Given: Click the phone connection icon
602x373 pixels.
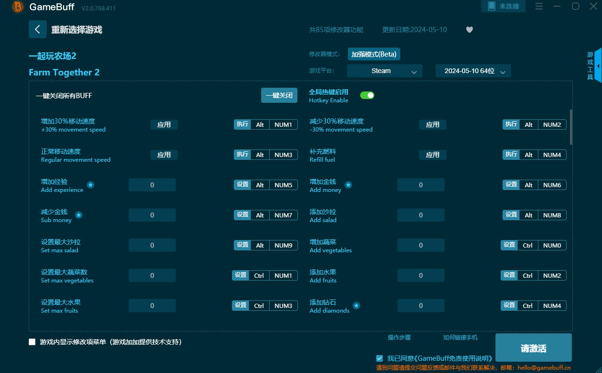Looking at the screenshot, I should click(492, 6).
